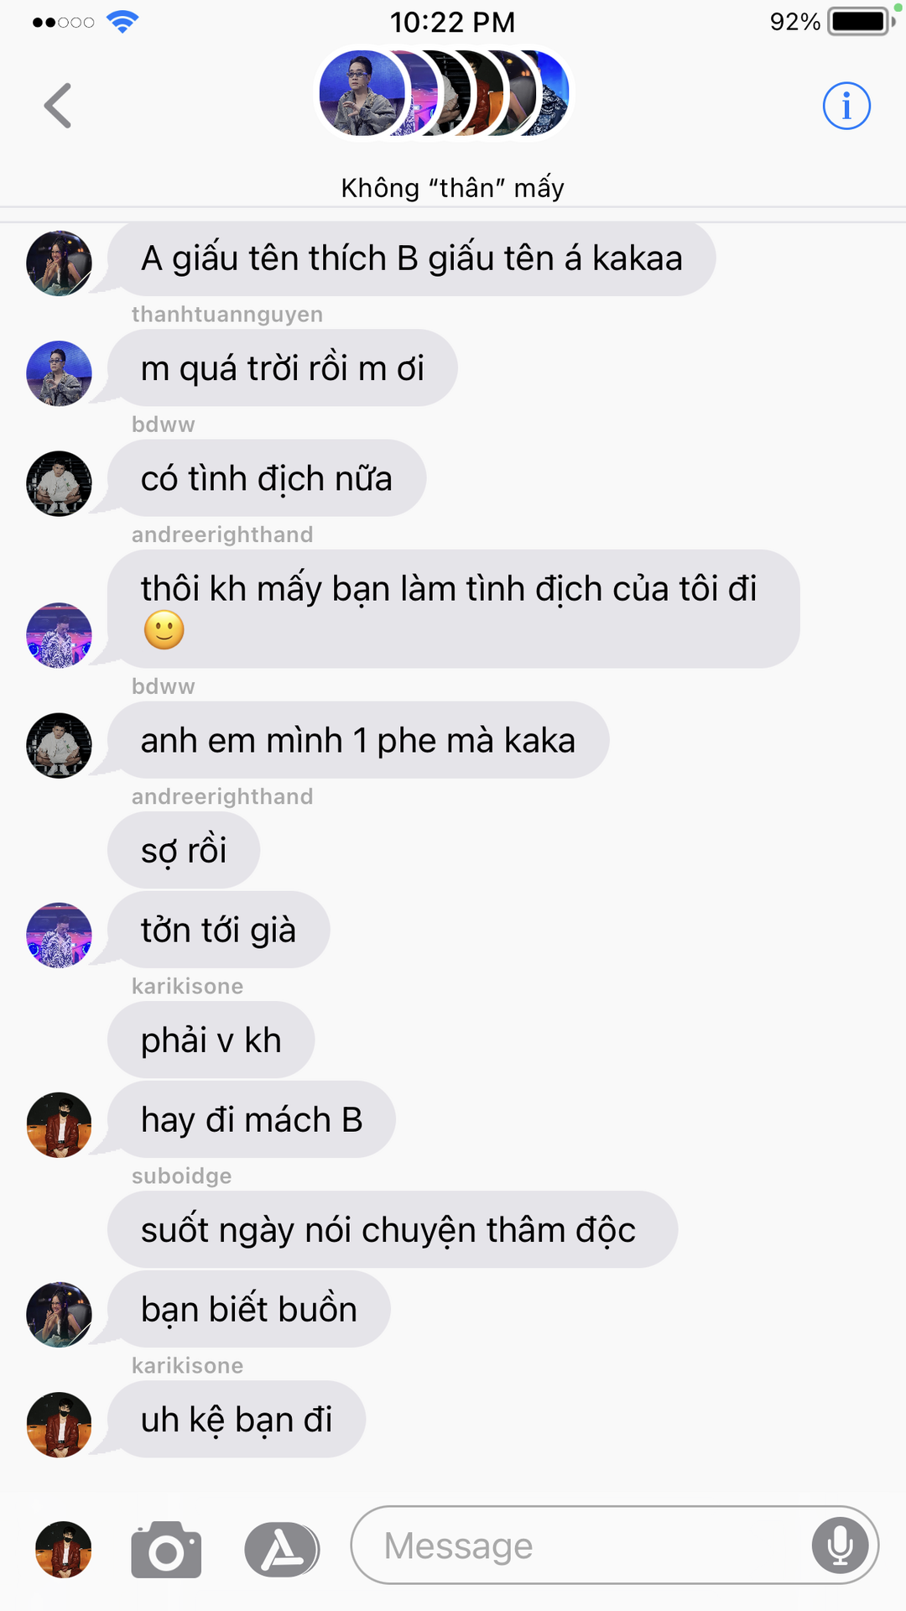Select the message "m quá trời rồi m ơi"
The height and width of the screenshot is (1611, 906).
point(283,368)
